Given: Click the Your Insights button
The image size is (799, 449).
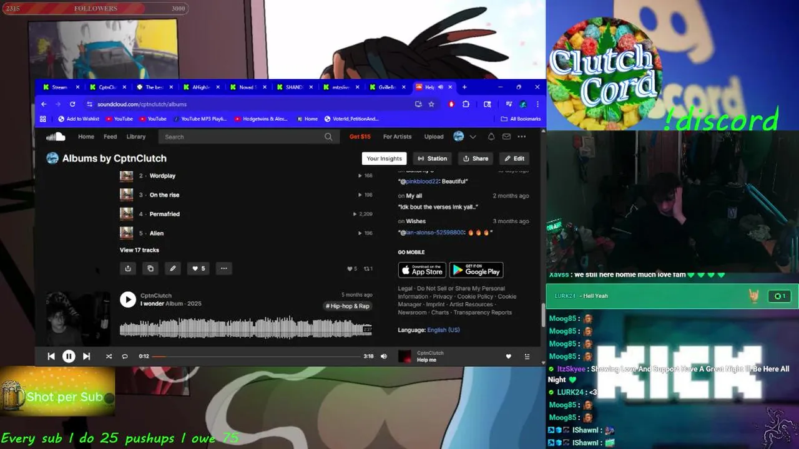Looking at the screenshot, I should tap(385, 158).
